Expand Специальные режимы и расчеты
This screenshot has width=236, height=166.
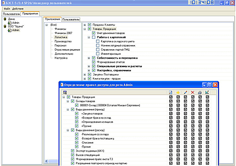[x=89, y=66]
